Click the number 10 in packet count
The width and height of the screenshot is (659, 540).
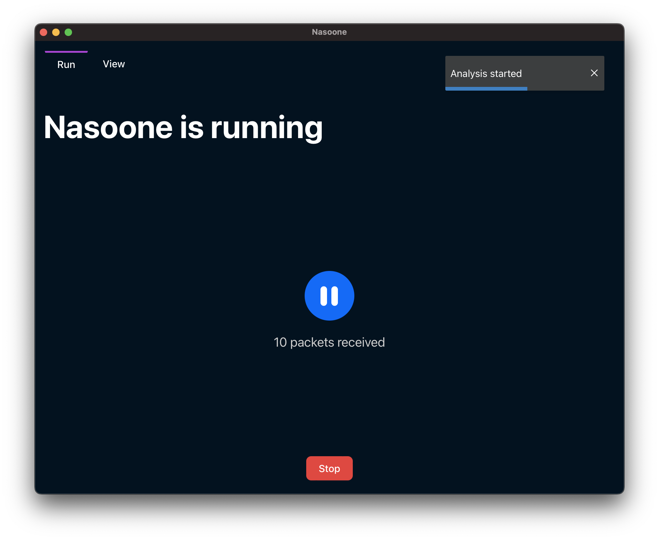280,342
